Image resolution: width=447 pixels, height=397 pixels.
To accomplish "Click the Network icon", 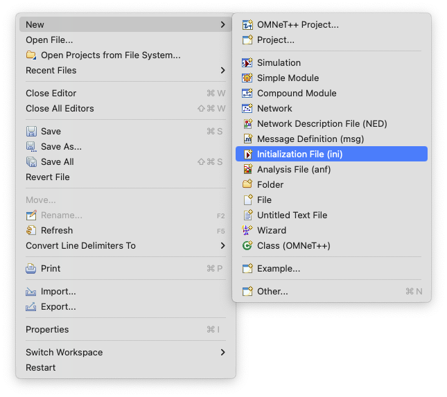I will (247, 108).
